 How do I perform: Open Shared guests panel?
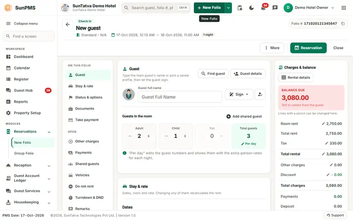(88, 164)
